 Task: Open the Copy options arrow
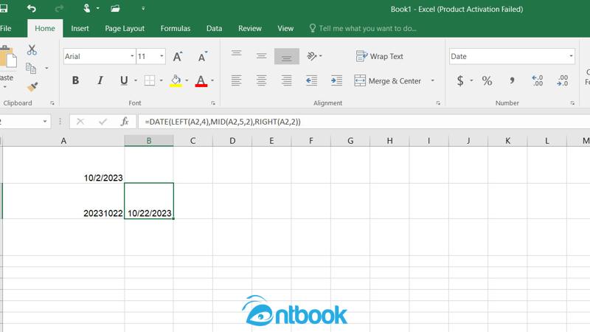[46, 68]
